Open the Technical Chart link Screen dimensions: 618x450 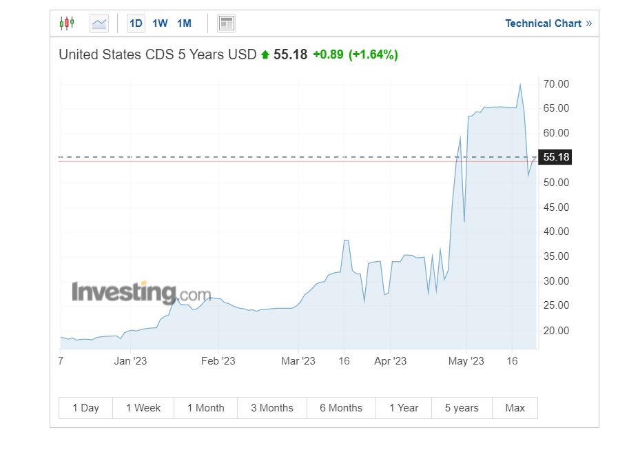543,23
